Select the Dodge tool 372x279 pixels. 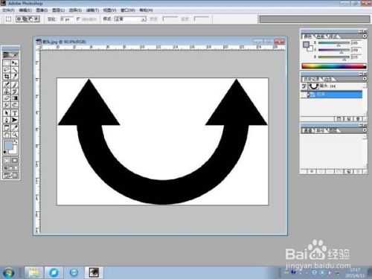click(15, 105)
